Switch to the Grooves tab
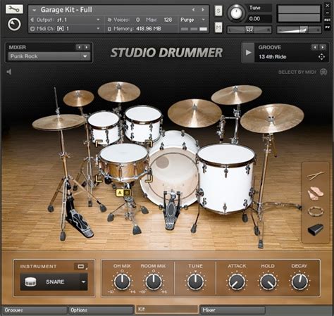Image resolution: width=334 pixels, height=316 pixels. click(x=35, y=310)
